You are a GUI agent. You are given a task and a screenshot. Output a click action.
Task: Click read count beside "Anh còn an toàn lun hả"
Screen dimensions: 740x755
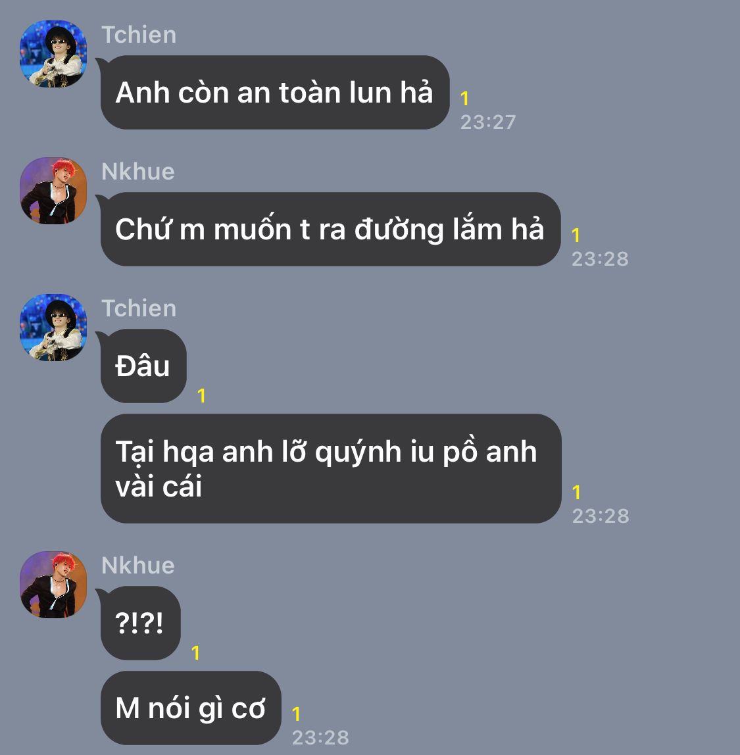tap(464, 99)
